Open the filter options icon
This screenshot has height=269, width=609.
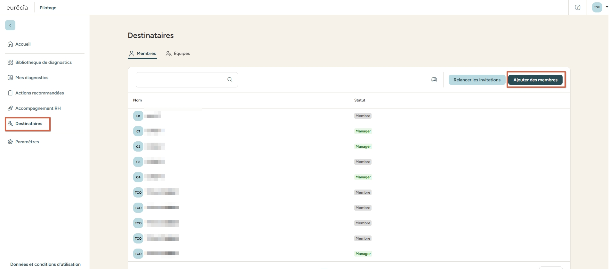click(434, 80)
